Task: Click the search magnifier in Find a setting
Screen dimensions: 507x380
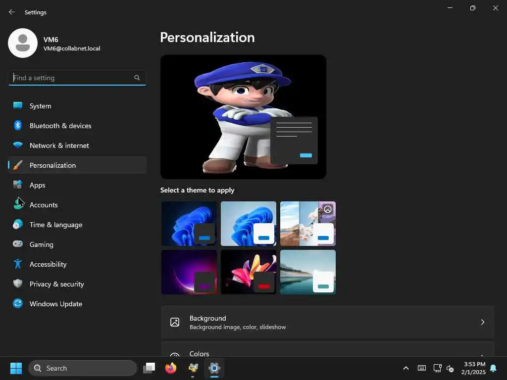Action: pyautogui.click(x=137, y=78)
